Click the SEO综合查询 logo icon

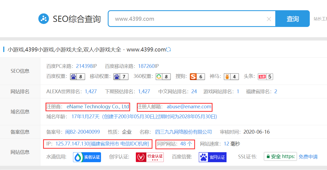pyautogui.click(x=44, y=19)
